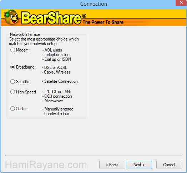This screenshot has width=187, height=173.
Task: Select the Custom bandwidth radio button
Action: [12, 109]
